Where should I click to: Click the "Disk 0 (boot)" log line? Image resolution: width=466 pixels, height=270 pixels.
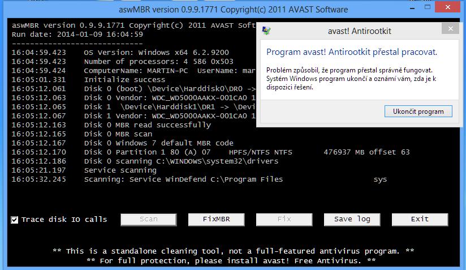click(133, 89)
